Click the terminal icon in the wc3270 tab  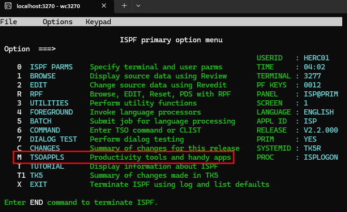click(x=8, y=6)
